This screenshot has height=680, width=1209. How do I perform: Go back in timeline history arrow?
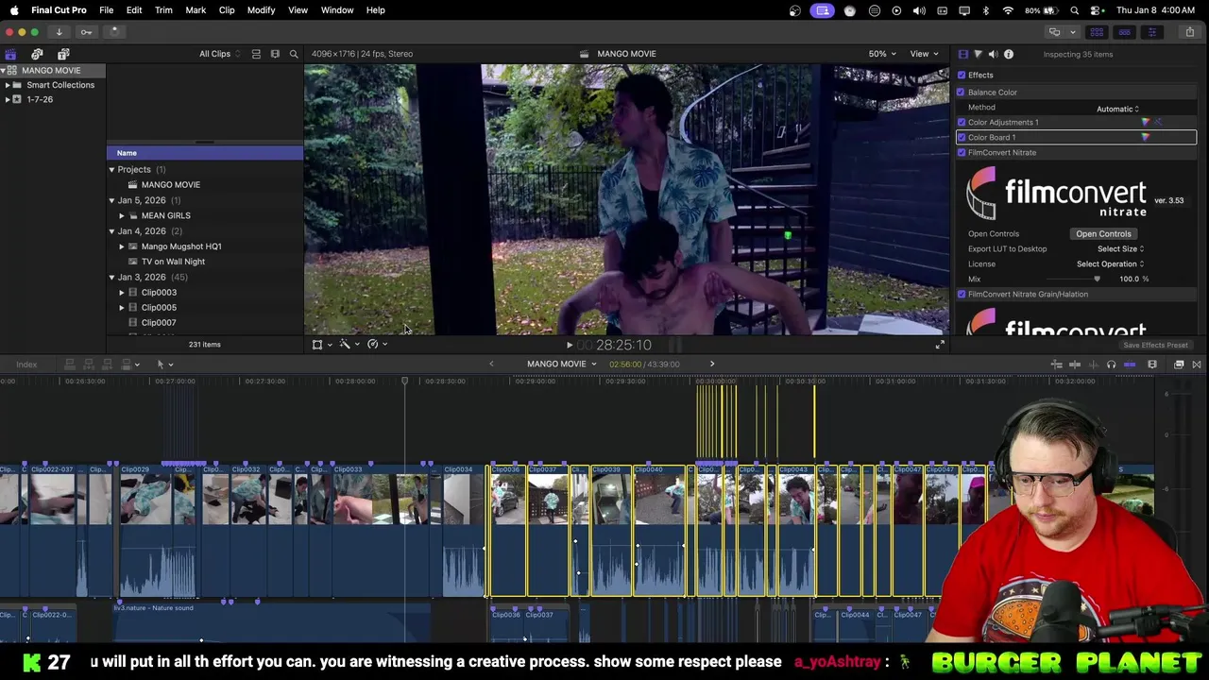(x=491, y=365)
